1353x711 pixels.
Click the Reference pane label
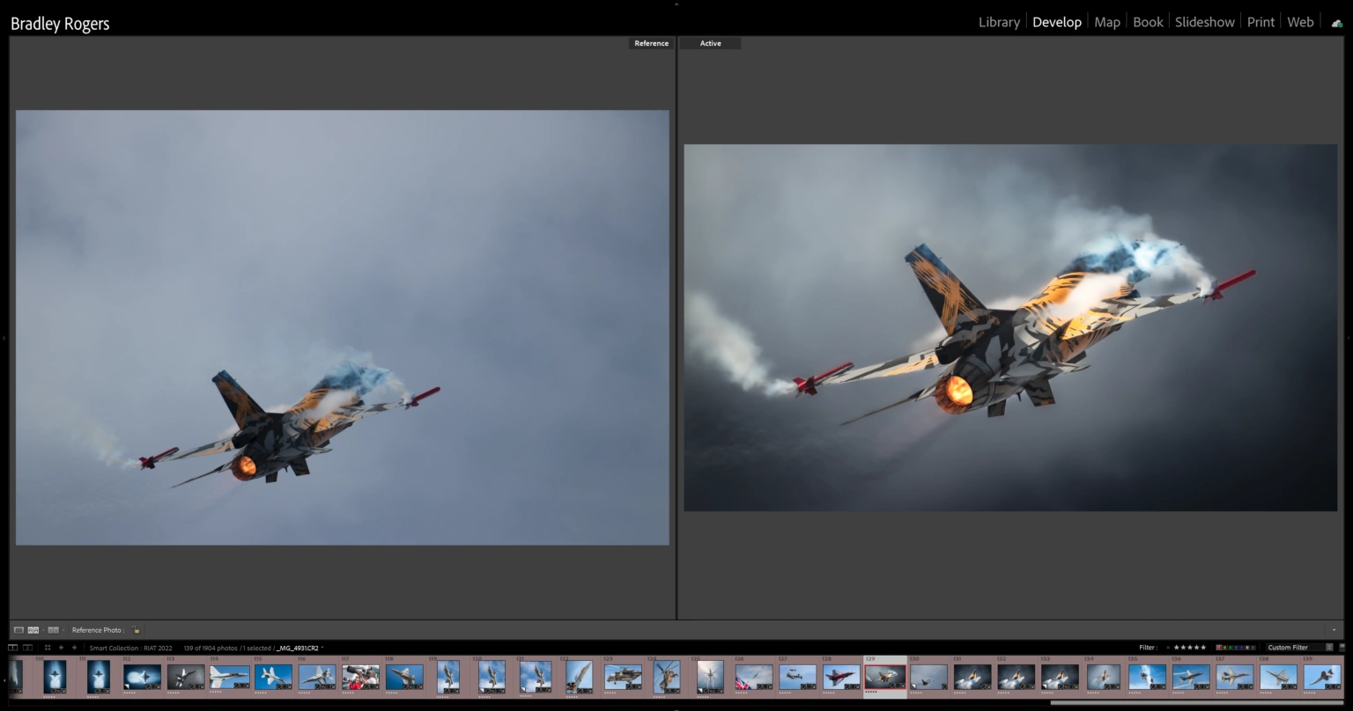pyautogui.click(x=652, y=43)
